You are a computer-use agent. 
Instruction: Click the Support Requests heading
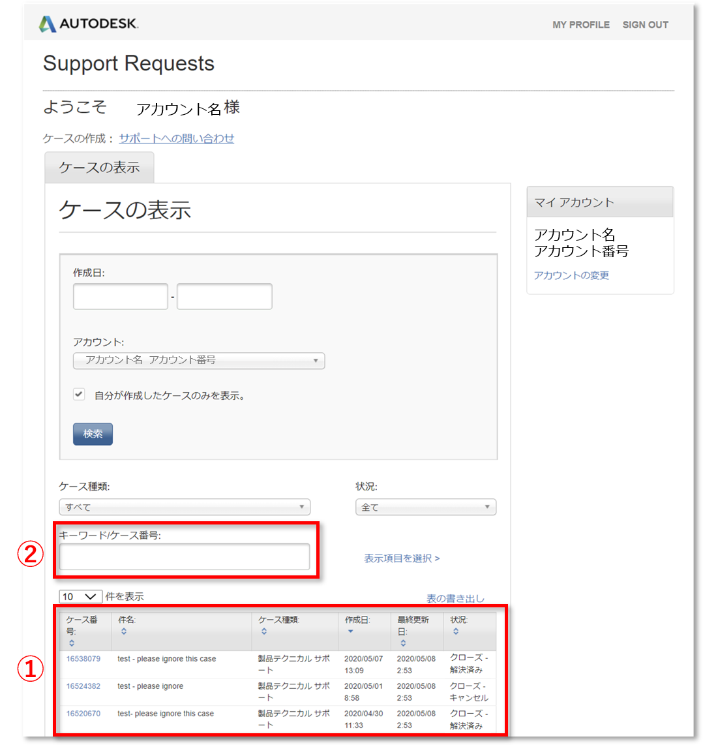click(x=128, y=64)
